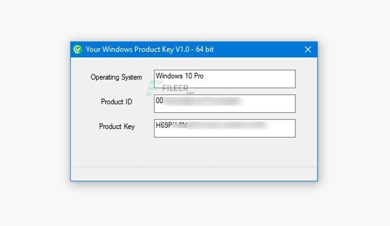
Task: Click the '.com' watermark text
Action: (190, 93)
